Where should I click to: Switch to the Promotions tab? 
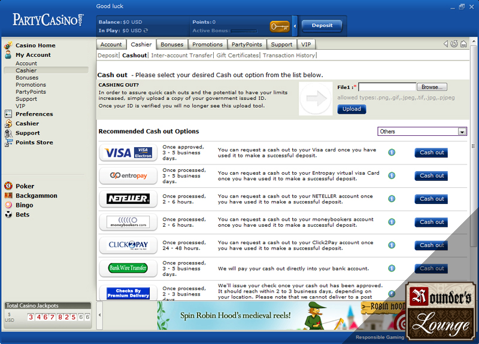click(x=207, y=44)
